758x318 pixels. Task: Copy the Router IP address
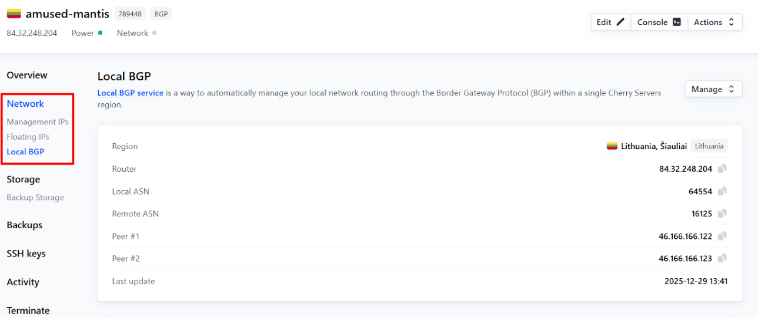click(722, 169)
